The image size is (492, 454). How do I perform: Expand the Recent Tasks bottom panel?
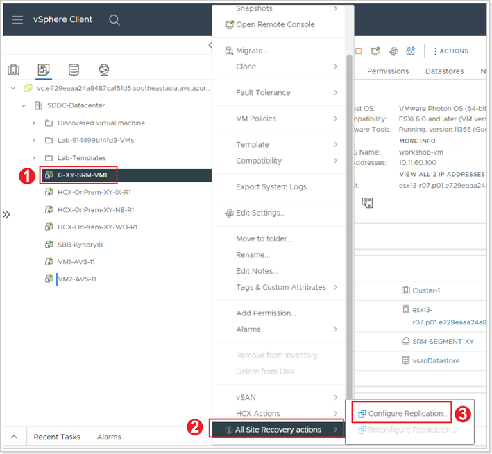pyautogui.click(x=14, y=437)
